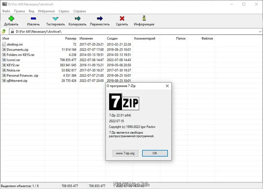Screen dimensions: 263x189
Task: Click the www.7-zip.org button
Action: 125,153
